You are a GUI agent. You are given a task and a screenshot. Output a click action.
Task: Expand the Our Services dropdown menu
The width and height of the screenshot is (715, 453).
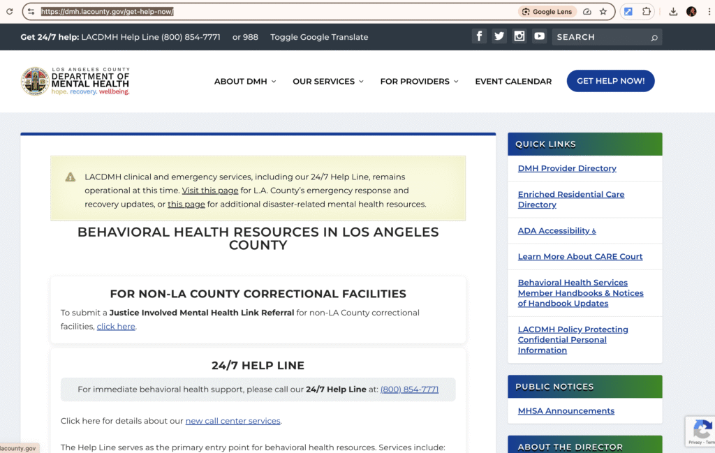tap(328, 82)
